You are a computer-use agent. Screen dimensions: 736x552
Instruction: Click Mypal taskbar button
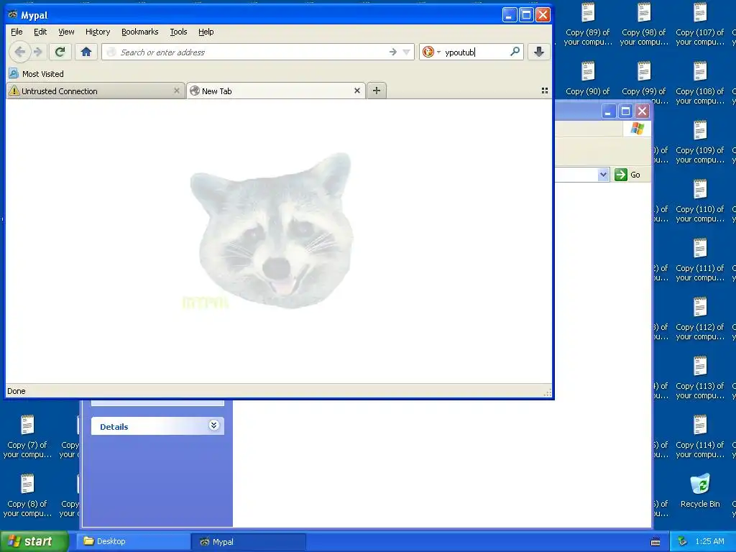click(x=249, y=541)
